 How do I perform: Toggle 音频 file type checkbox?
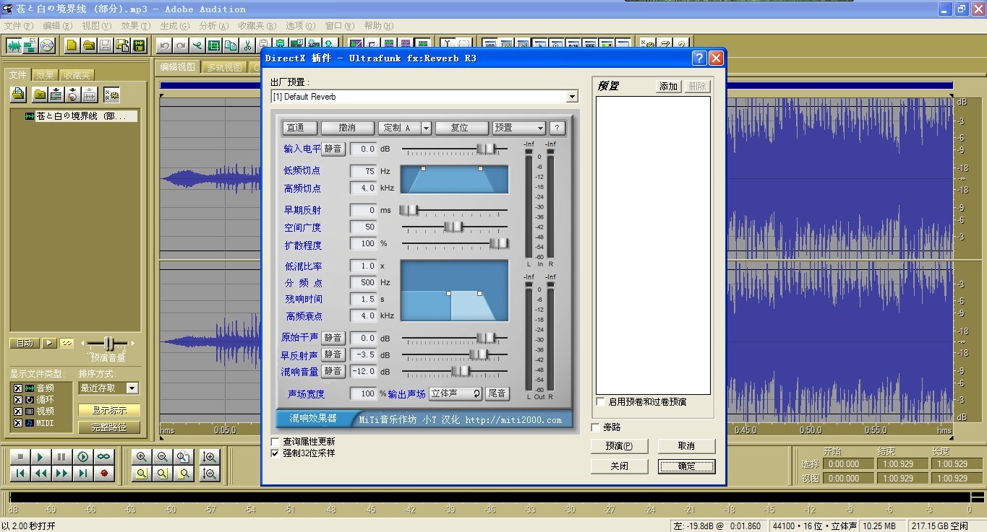(x=18, y=388)
